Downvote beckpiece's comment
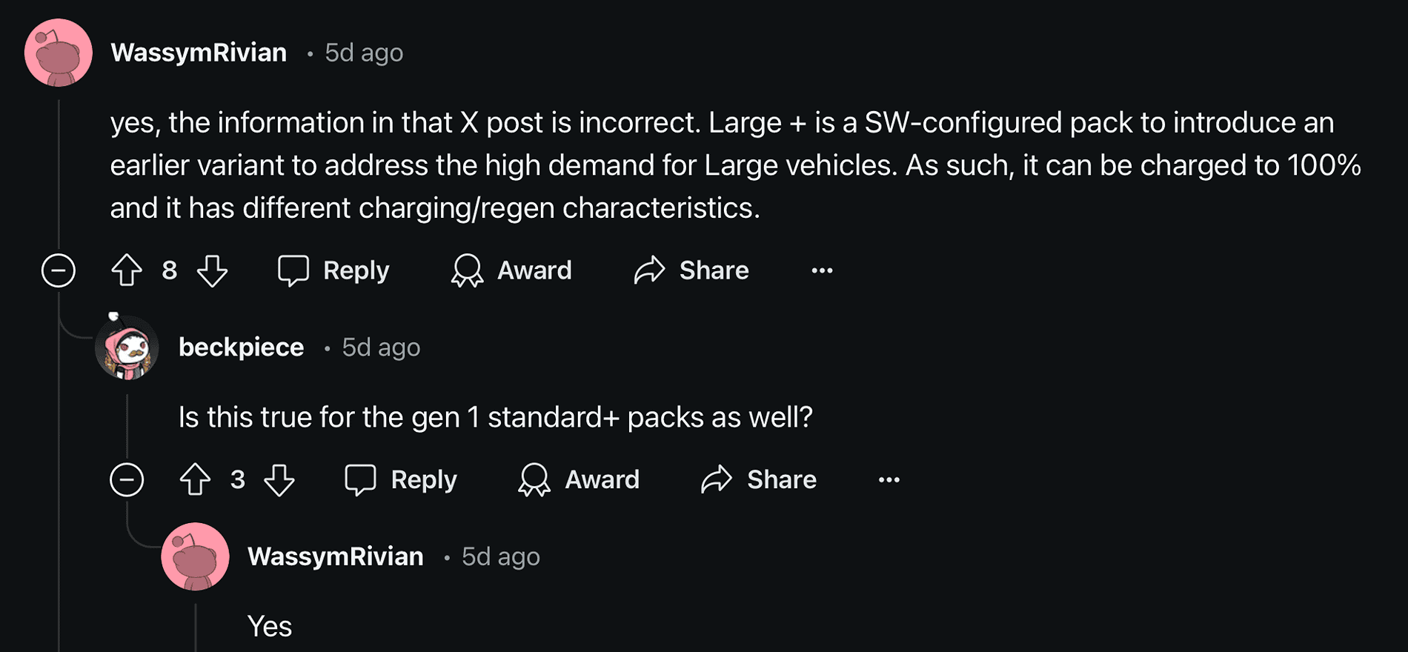Image resolution: width=1408 pixels, height=652 pixels. (280, 479)
